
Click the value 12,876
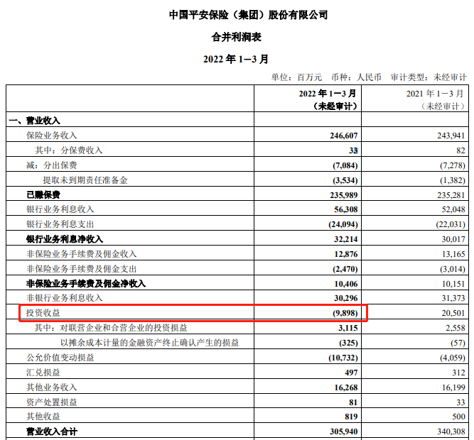pos(346,254)
